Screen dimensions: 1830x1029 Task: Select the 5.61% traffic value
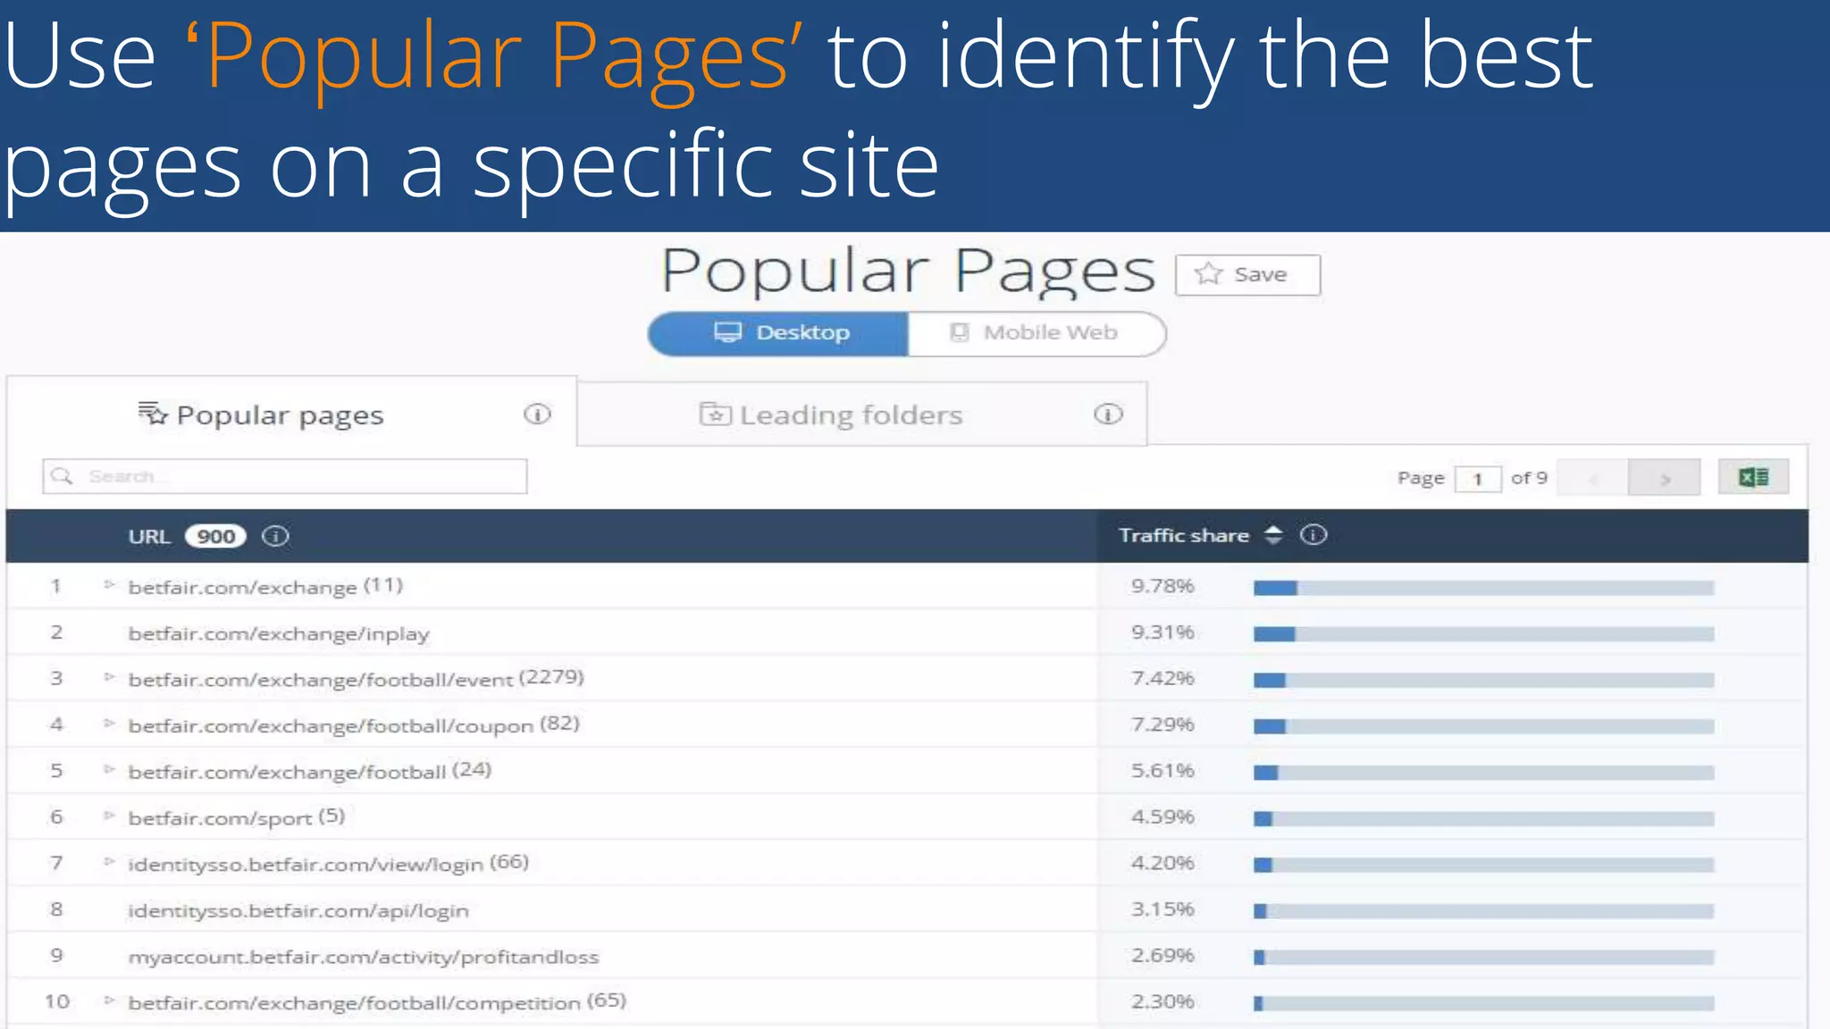[1163, 771]
